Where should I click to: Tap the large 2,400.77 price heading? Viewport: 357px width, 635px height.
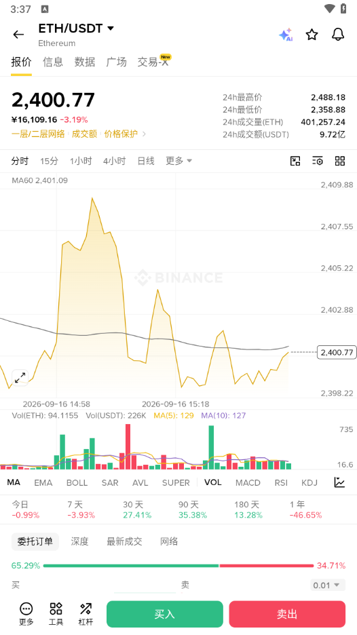(53, 100)
